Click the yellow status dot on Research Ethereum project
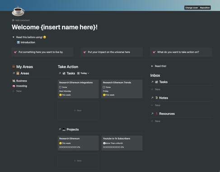 click(x=61, y=143)
